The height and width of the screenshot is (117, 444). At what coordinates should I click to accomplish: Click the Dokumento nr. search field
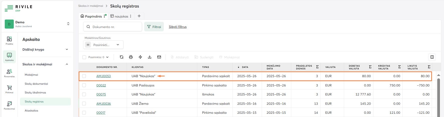click(115, 27)
